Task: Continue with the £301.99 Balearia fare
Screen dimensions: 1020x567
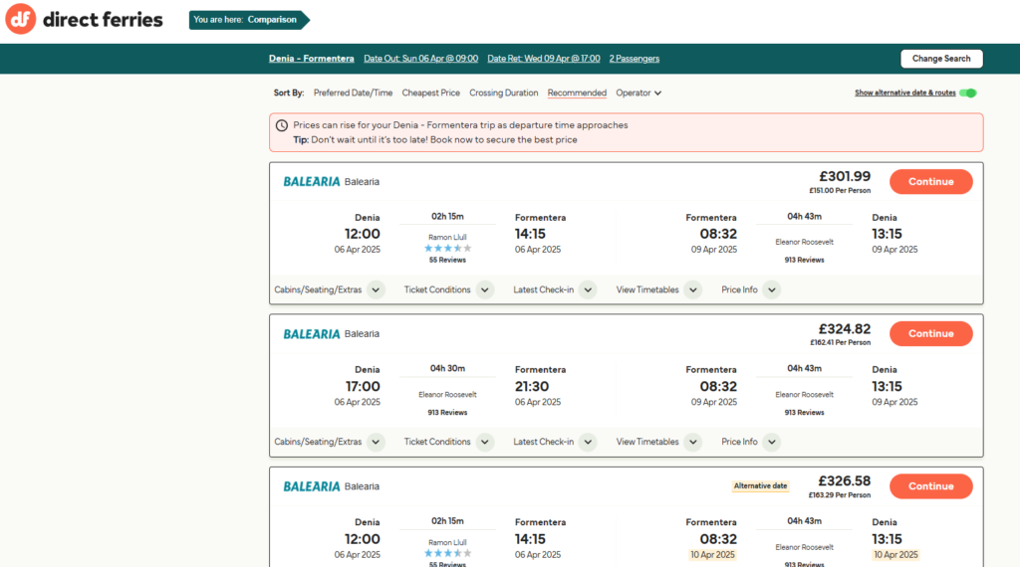Action: coord(931,182)
